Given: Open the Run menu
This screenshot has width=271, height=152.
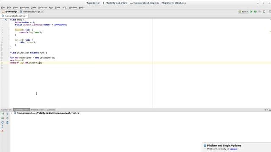Looking at the screenshot, I should [51, 8].
